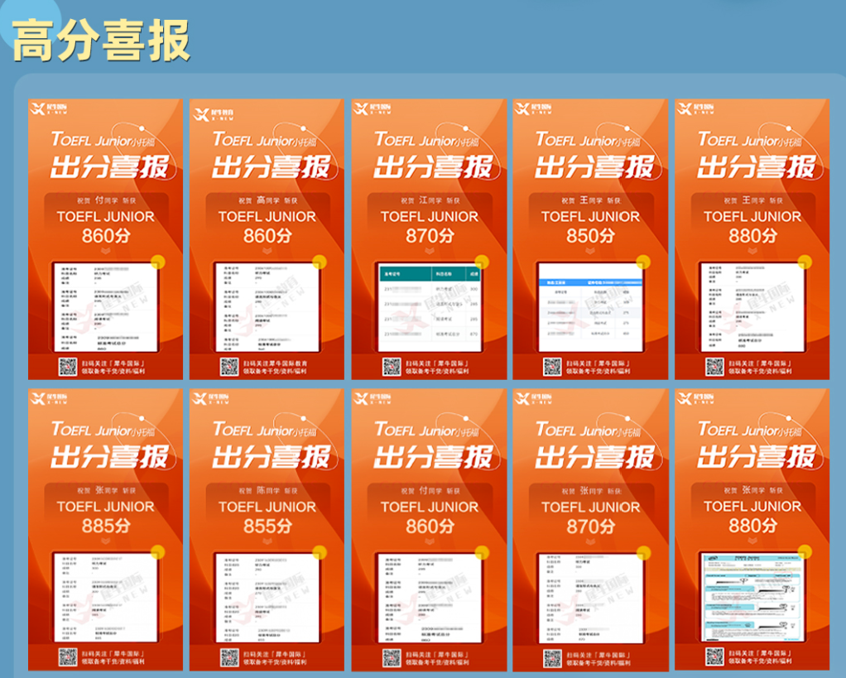
Task: Click the 885分 score text
Action: [106, 526]
